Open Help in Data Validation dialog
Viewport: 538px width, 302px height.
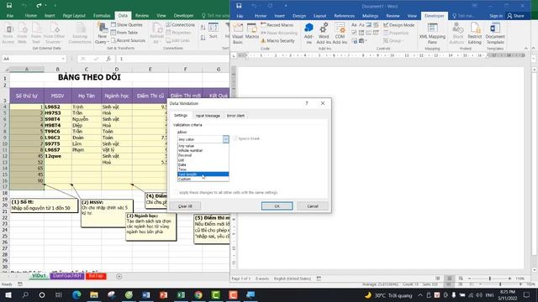coord(307,103)
